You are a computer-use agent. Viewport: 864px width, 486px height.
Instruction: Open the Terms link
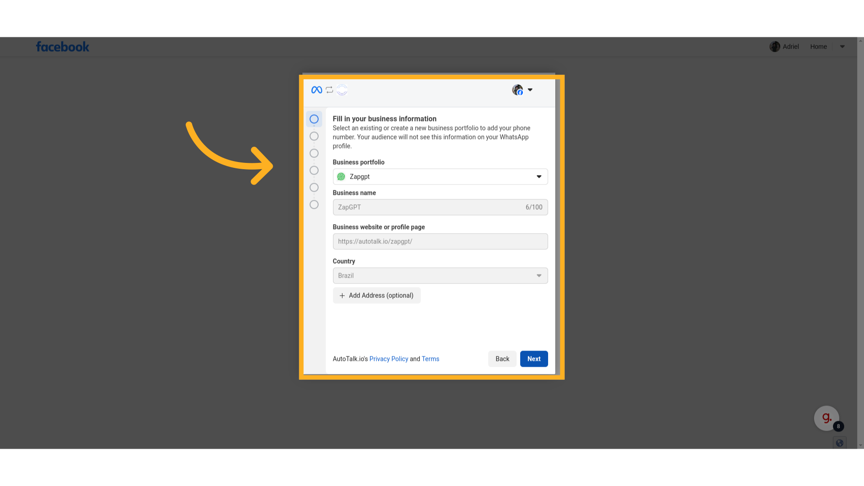(430, 359)
